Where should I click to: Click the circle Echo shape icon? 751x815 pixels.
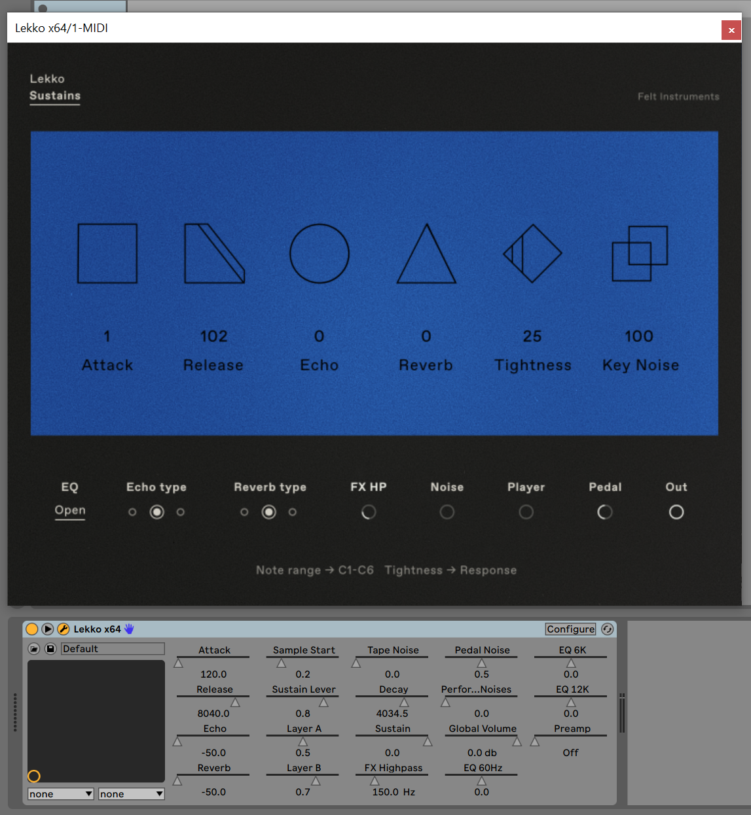pos(320,253)
